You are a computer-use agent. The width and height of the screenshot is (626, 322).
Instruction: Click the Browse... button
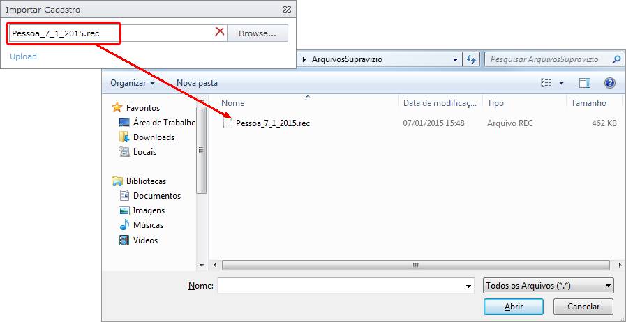click(x=257, y=33)
